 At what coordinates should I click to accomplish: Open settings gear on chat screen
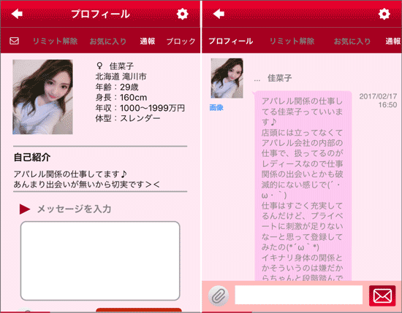[384, 14]
